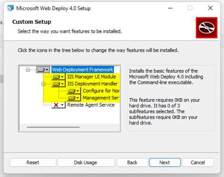Open dropdown arrow beside Remote Agent Service

[62, 105]
